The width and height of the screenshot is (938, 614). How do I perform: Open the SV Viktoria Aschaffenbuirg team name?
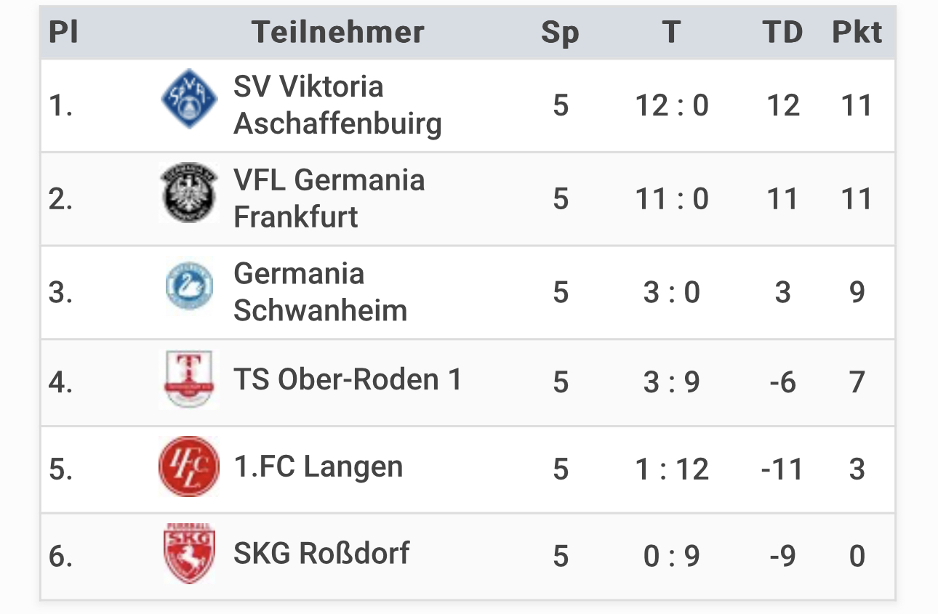[x=337, y=105]
